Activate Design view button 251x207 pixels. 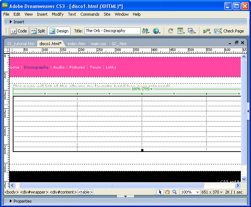pos(59,31)
